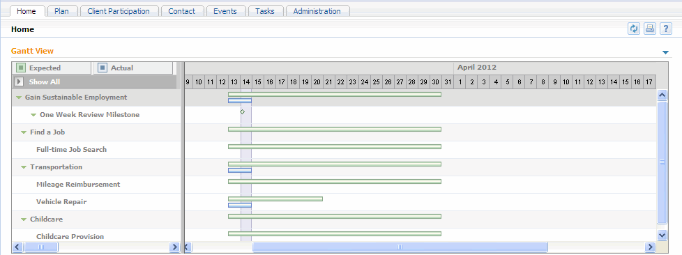682x255 pixels.
Task: Click day 31 in the date header
Action: tap(448, 82)
